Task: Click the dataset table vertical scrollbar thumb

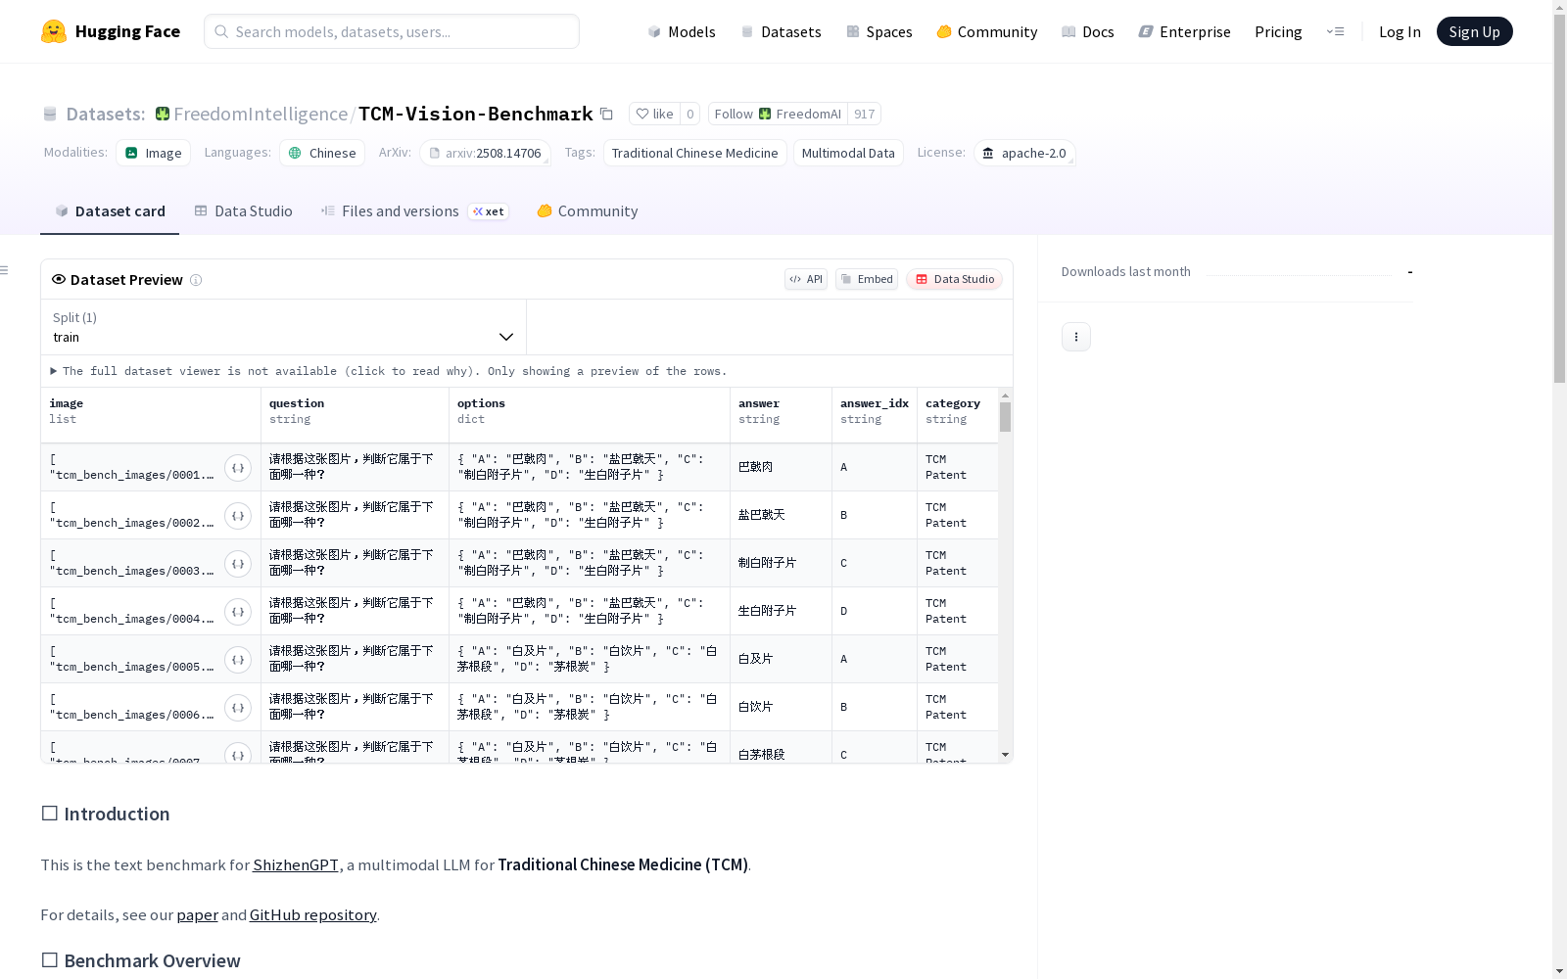Action: coord(1005,417)
